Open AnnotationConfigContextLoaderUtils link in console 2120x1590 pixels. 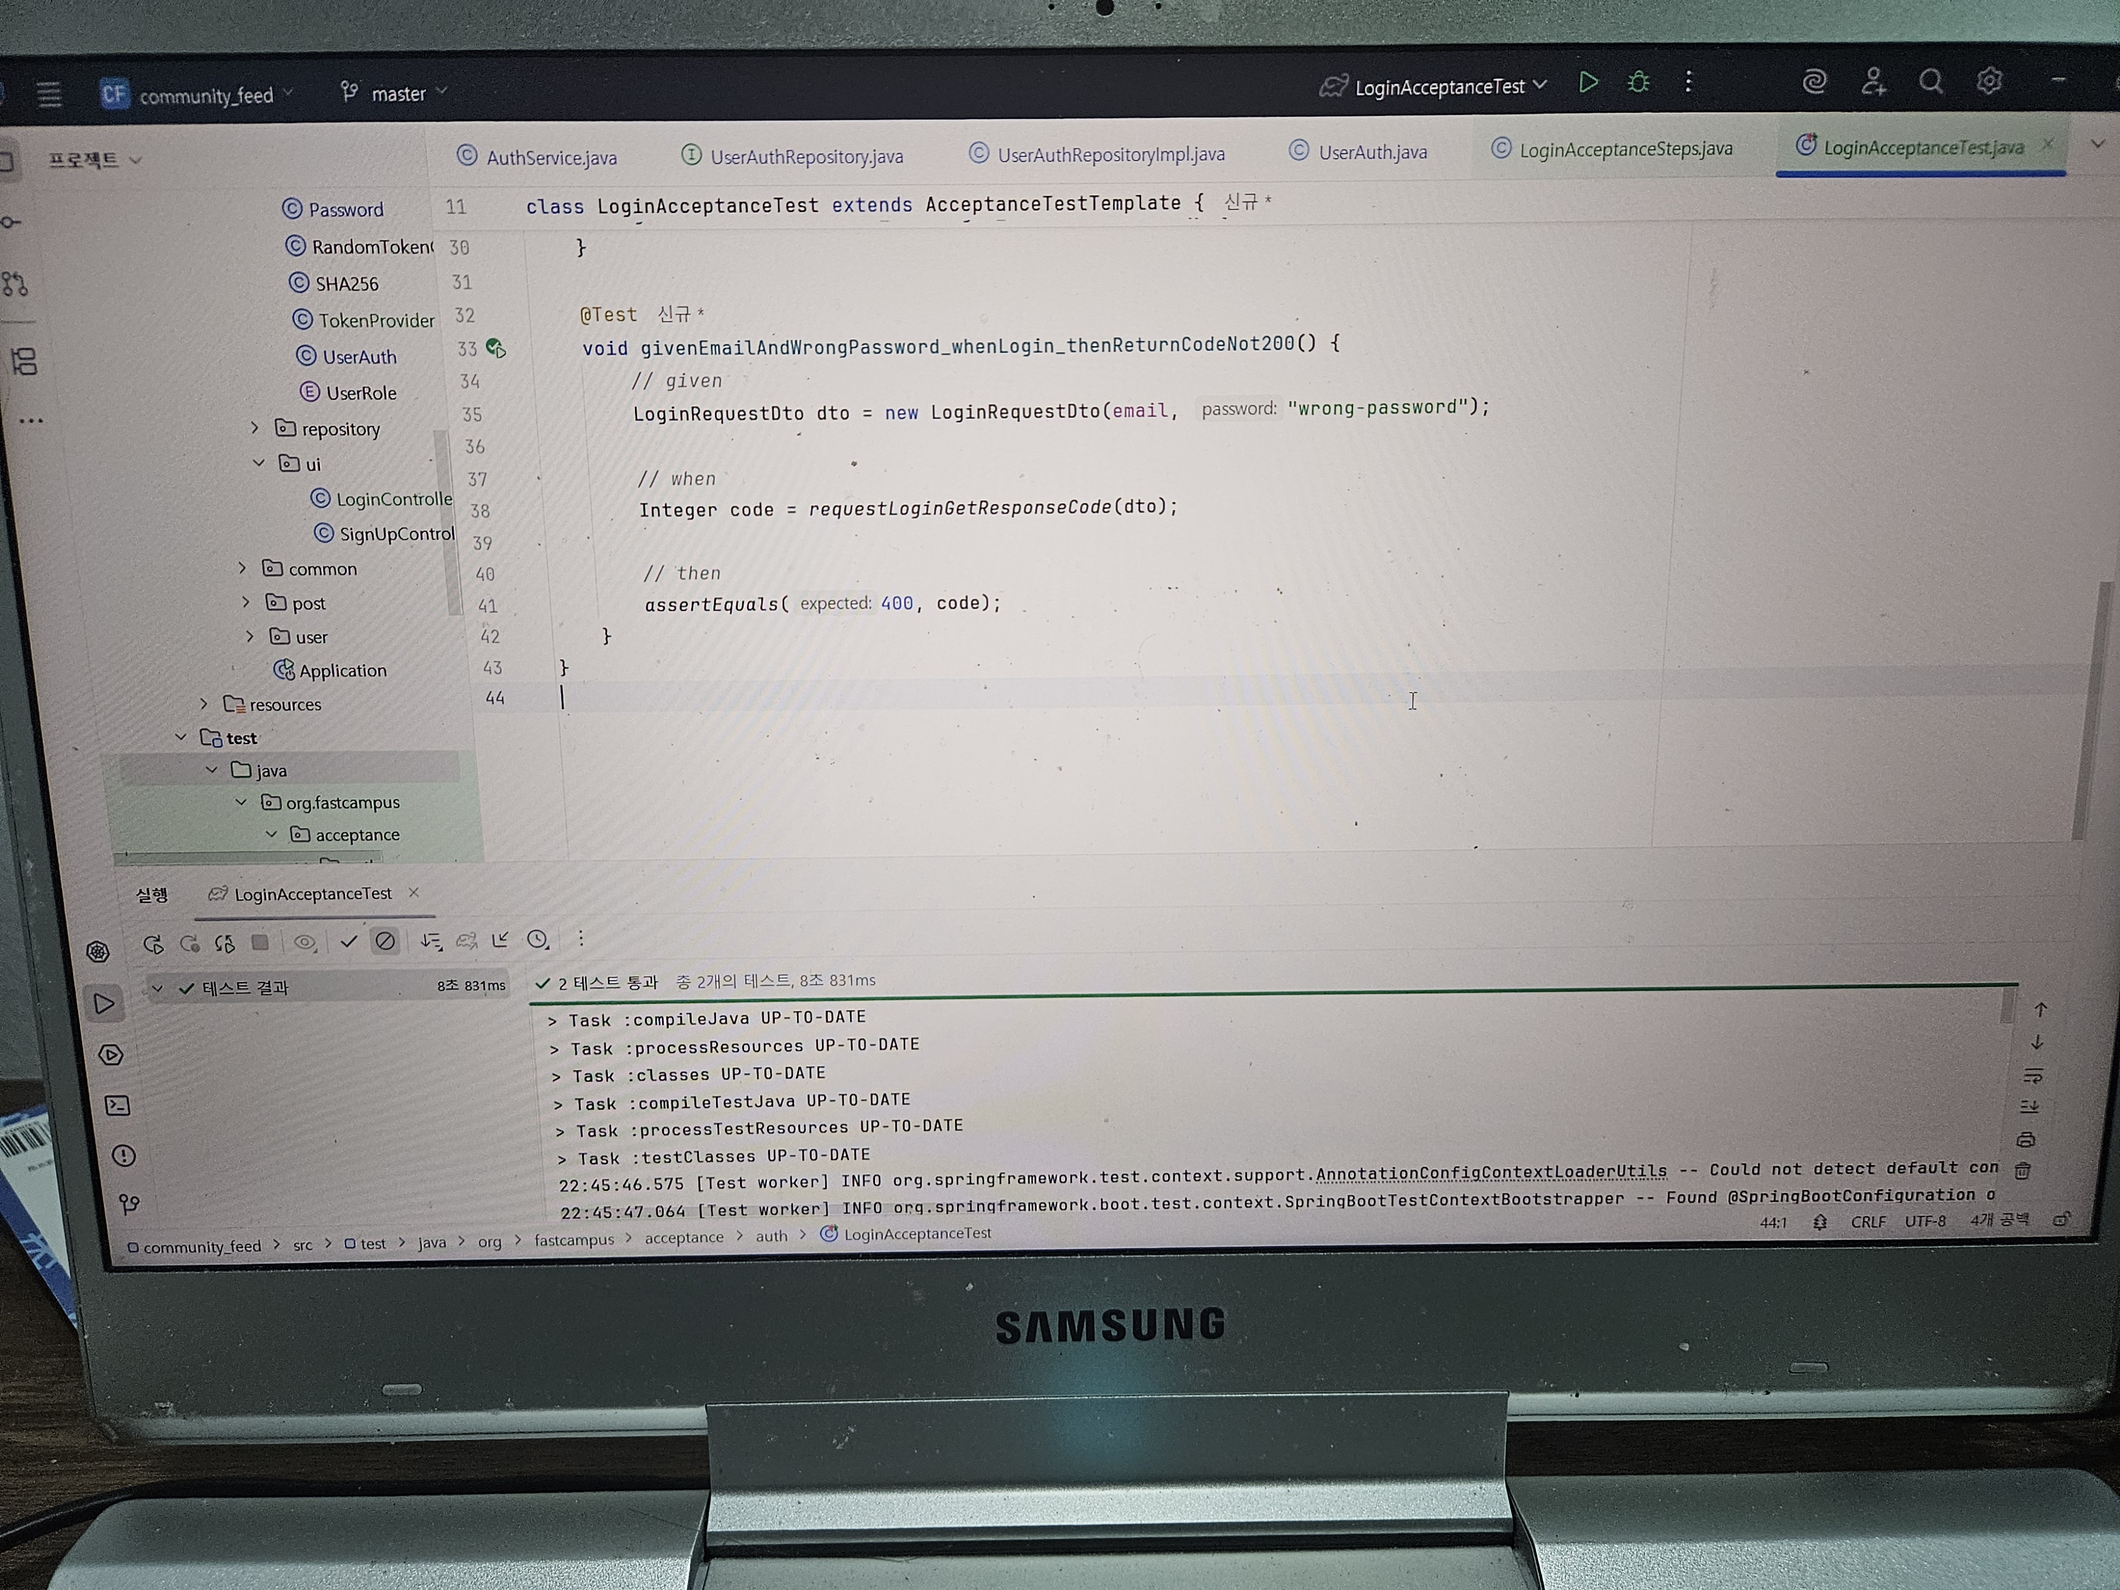pyautogui.click(x=1491, y=1172)
